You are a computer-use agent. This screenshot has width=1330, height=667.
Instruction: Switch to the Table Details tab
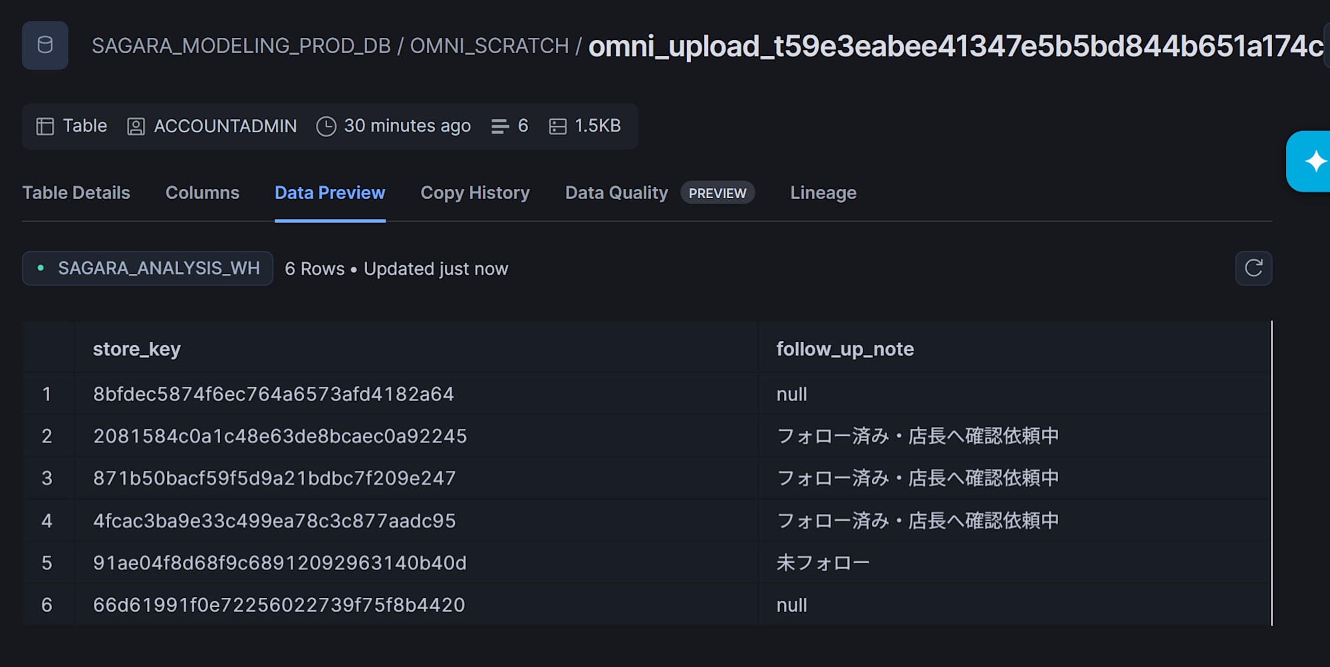[x=76, y=193]
